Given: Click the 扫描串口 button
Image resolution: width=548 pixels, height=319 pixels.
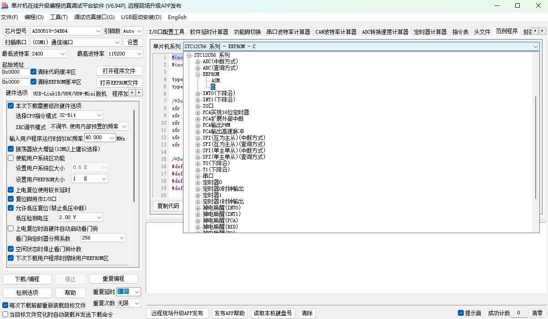Looking at the screenshot, I should [x=15, y=42].
